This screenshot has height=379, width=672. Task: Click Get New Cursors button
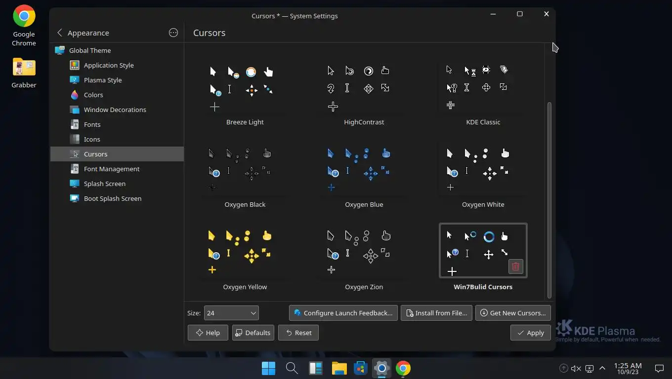(513, 313)
